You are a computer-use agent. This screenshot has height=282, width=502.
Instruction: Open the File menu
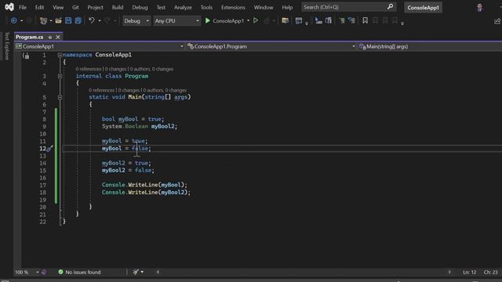click(x=23, y=7)
